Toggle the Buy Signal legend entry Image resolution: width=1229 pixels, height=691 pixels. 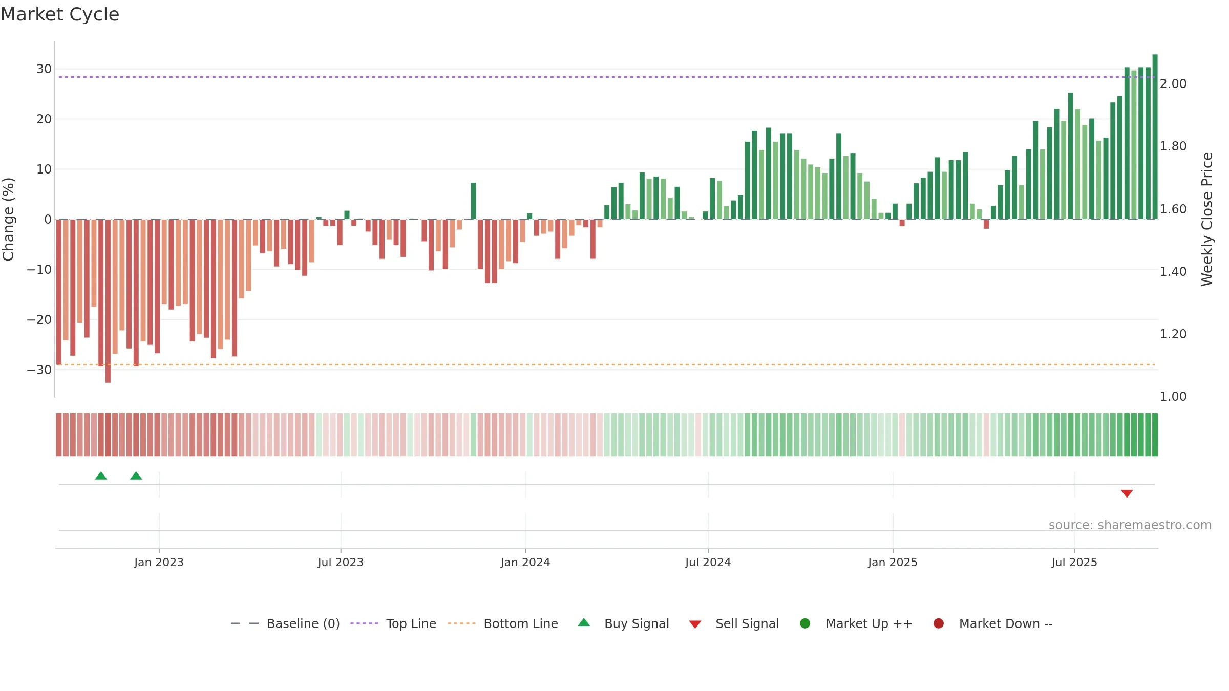coord(623,624)
